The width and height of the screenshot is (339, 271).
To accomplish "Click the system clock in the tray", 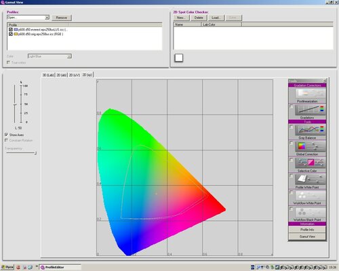I will click(x=333, y=268).
